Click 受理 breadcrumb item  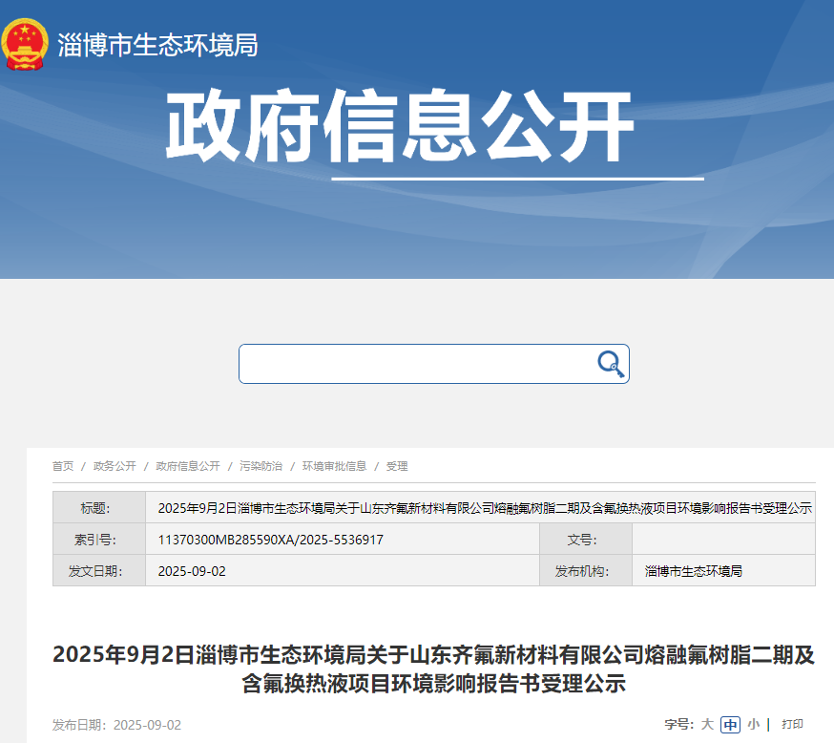397,466
